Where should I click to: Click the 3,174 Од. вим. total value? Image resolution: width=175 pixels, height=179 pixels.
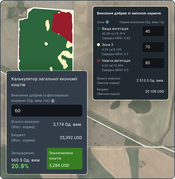click(67, 124)
